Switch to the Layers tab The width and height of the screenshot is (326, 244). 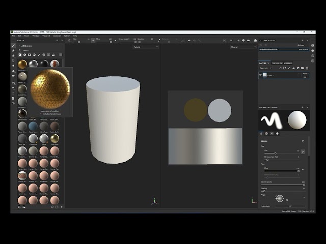pyautogui.click(x=263, y=63)
